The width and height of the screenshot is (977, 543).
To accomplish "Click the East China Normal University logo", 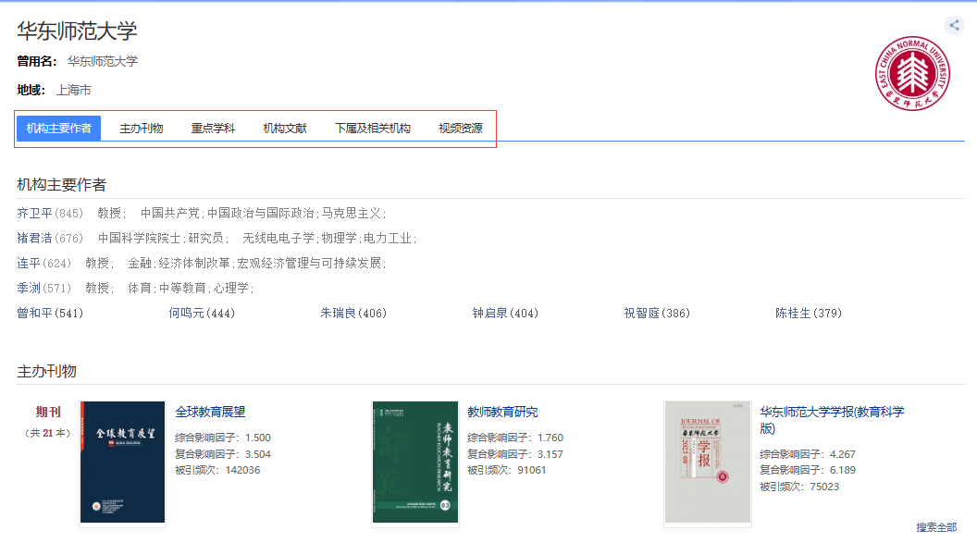I will 912,73.
